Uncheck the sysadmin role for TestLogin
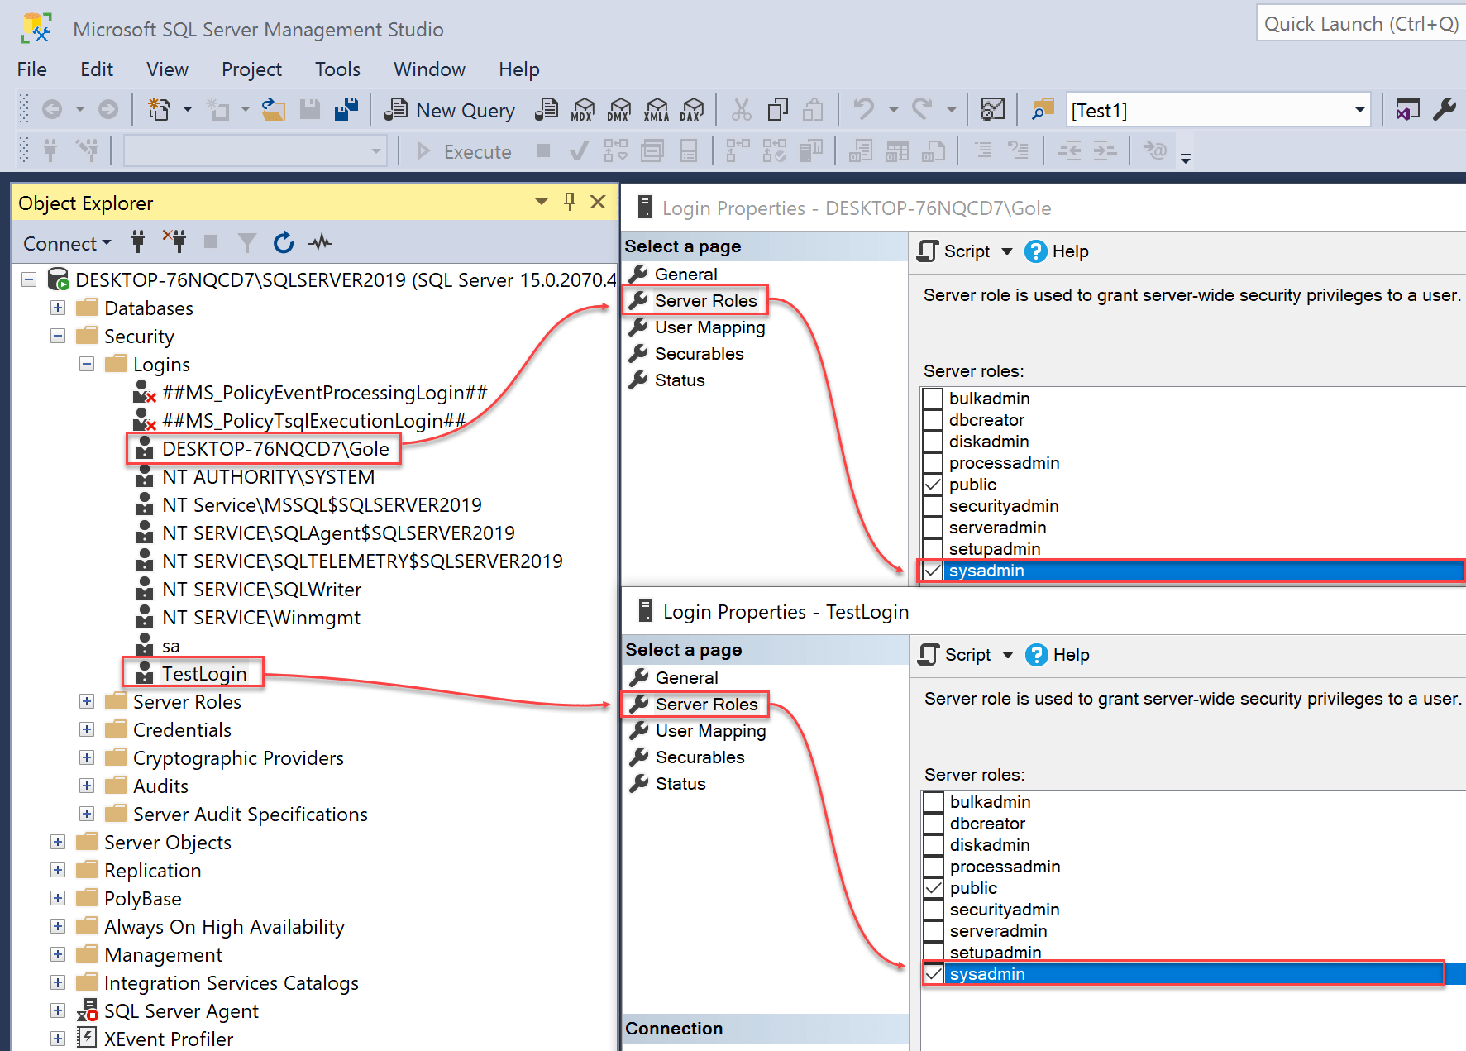This screenshot has width=1466, height=1051. 934,973
